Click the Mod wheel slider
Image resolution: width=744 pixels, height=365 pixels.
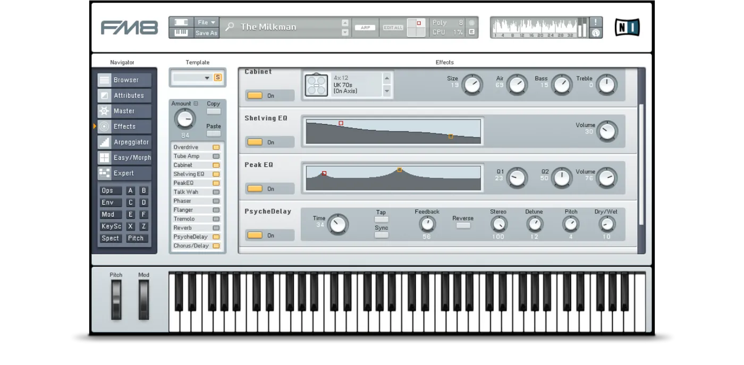(x=143, y=300)
